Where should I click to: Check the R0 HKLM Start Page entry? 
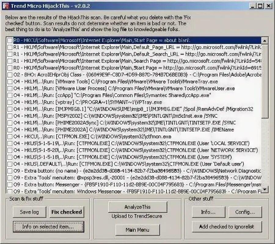(10, 68)
